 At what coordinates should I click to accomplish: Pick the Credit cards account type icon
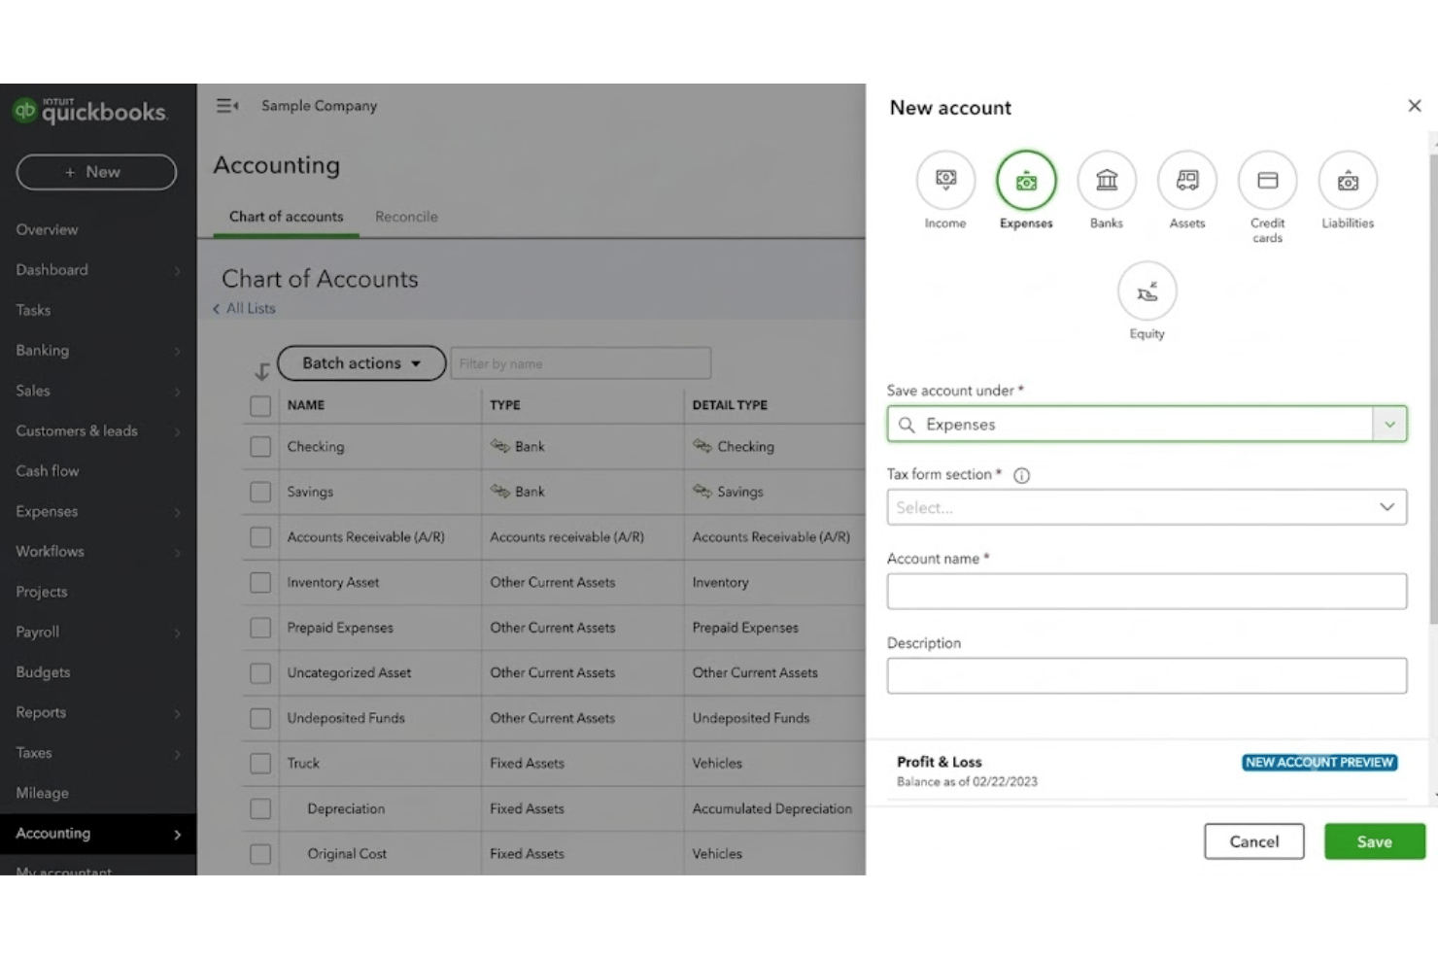[x=1268, y=181]
